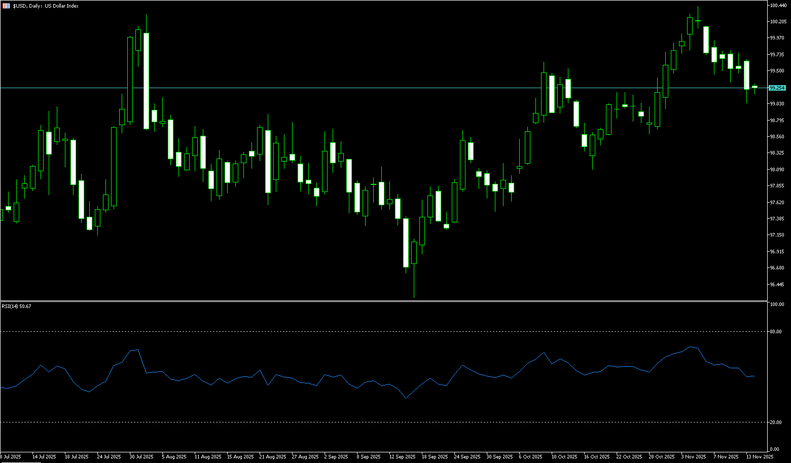Image resolution: width=791 pixels, height=463 pixels.
Task: Click the 20.00 RSI level label
Action: pyautogui.click(x=775, y=422)
